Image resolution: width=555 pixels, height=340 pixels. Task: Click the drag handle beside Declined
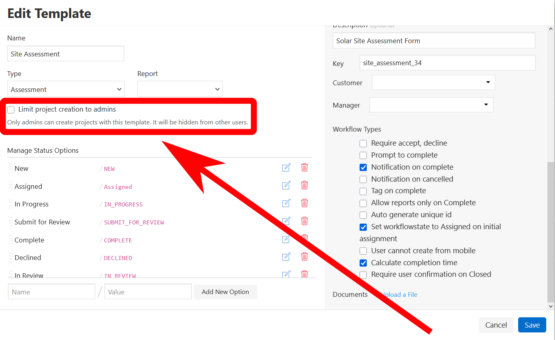coord(11,258)
